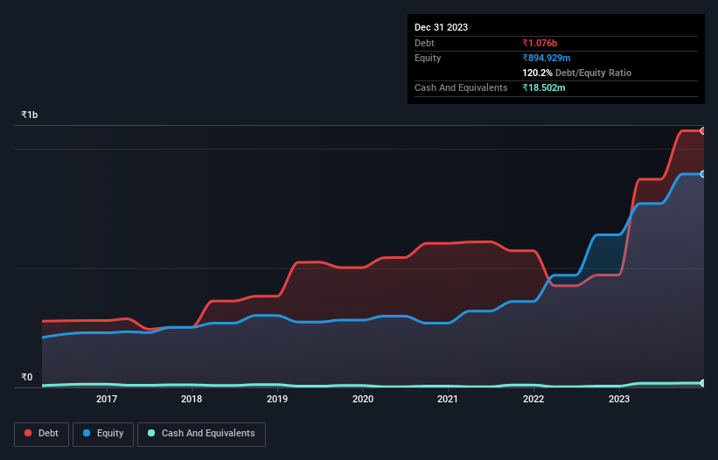Click the teal Cash And Equivalents legend dot
This screenshot has width=718, height=460.
[151, 433]
